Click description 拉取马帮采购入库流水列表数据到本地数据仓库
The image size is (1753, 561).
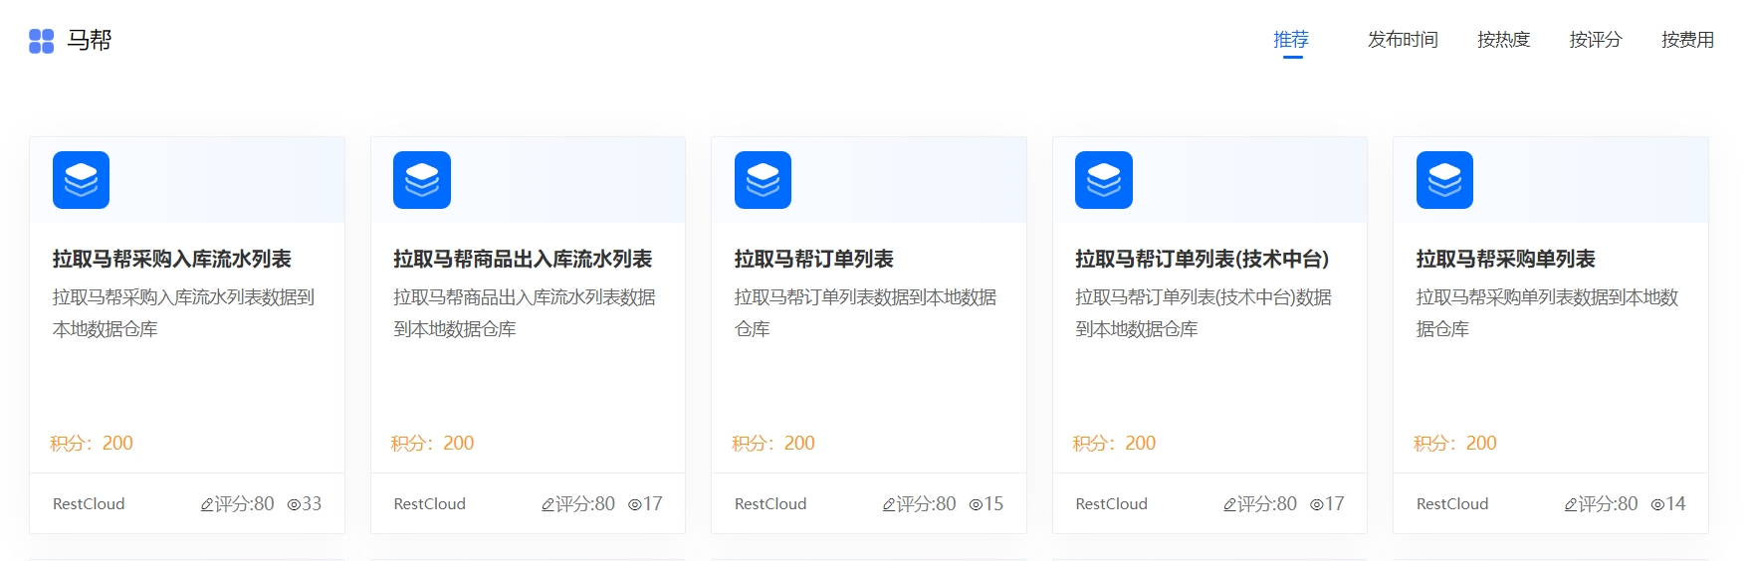click(x=184, y=313)
